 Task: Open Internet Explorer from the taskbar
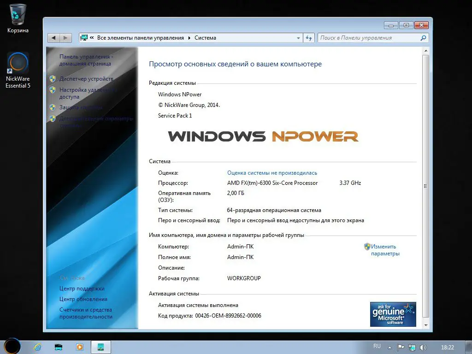pos(38,347)
